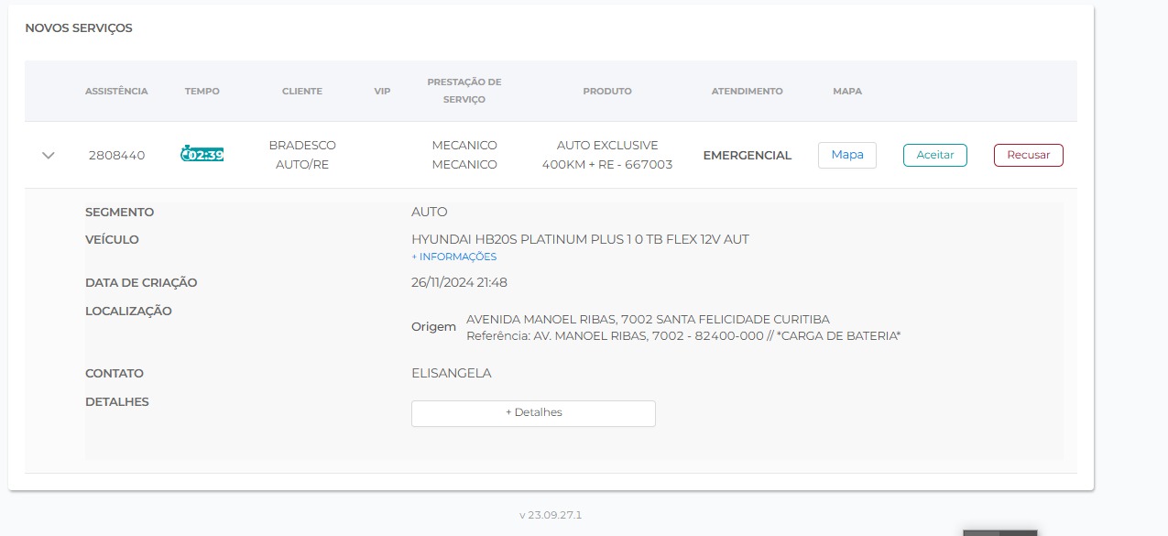
Task: Open the + INFORMAÇÕES vehicle link
Action: click(x=453, y=257)
